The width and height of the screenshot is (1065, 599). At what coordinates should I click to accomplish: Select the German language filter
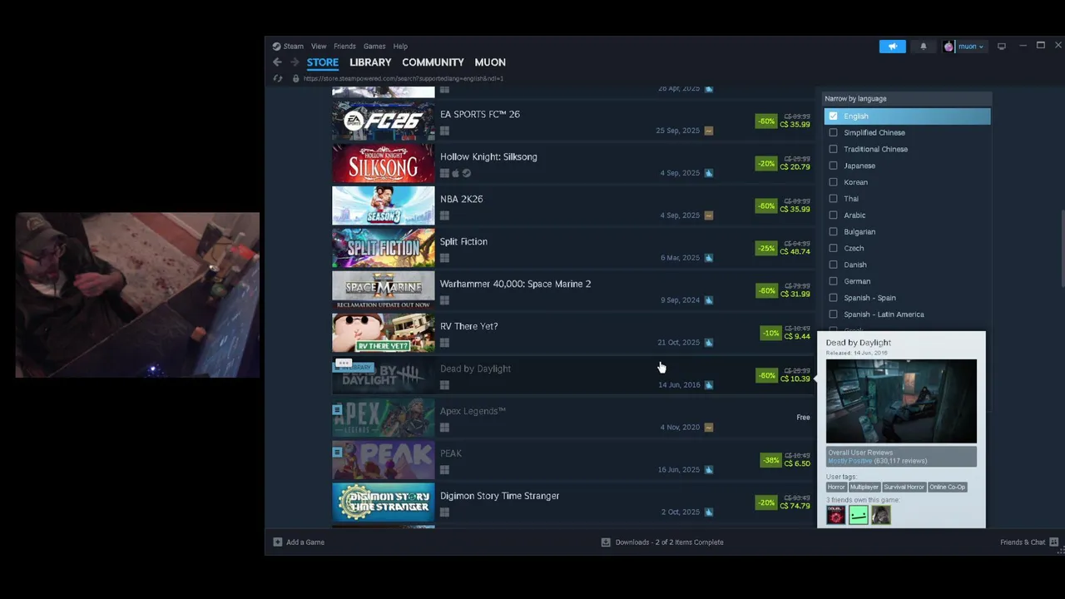pos(833,281)
